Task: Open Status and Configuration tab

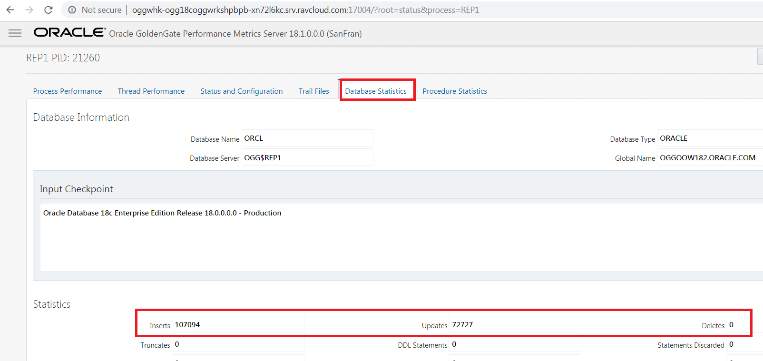Action: [x=242, y=91]
